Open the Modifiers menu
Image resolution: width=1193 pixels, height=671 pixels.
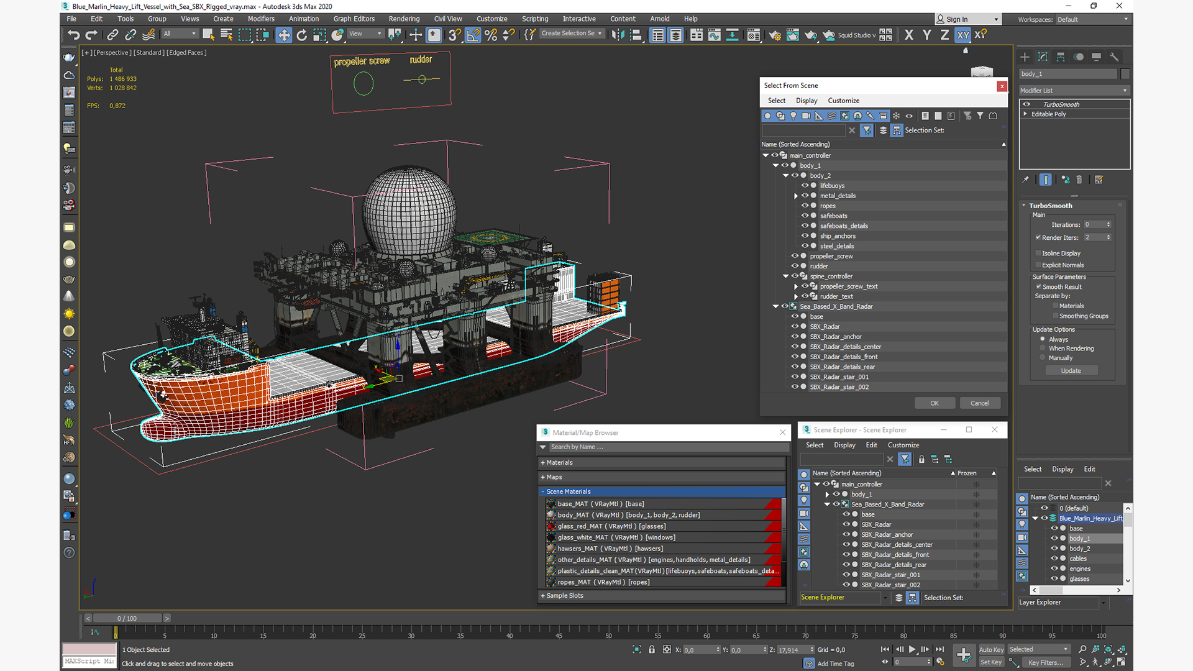point(261,19)
